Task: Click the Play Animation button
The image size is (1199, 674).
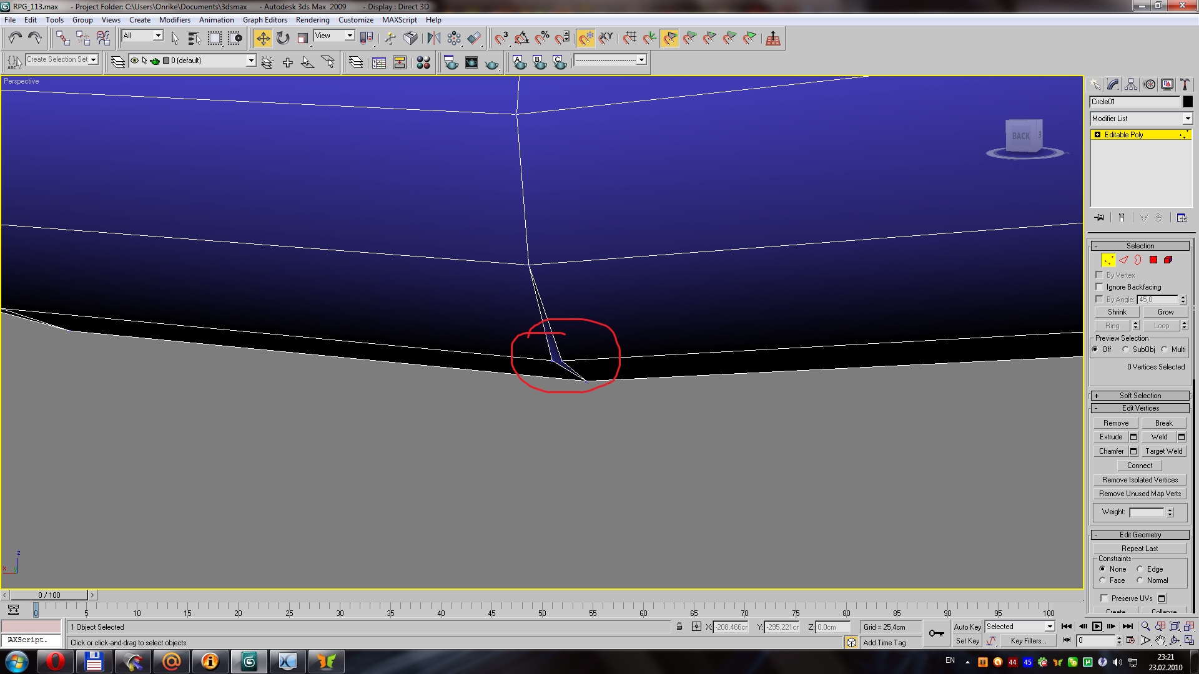Action: [x=1097, y=627]
